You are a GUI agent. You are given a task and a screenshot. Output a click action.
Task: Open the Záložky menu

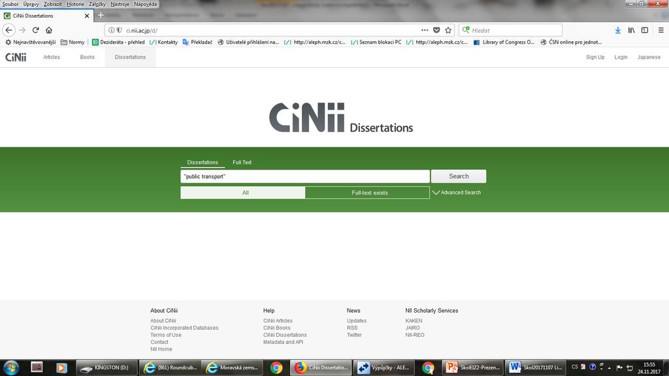[x=97, y=4]
